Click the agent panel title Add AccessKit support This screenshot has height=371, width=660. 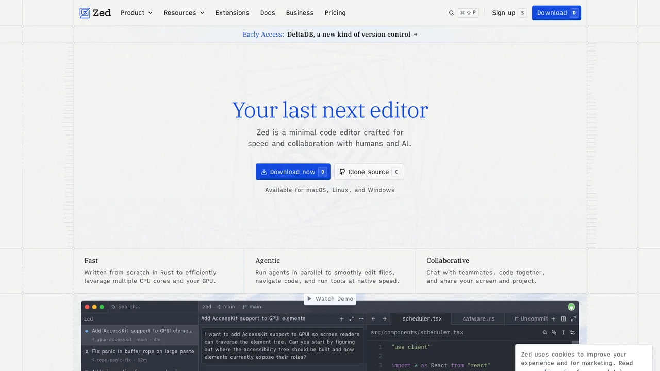[x=253, y=319]
